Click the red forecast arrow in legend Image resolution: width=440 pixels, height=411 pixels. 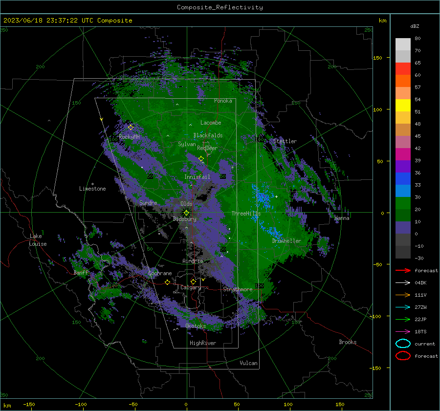tap(403, 270)
